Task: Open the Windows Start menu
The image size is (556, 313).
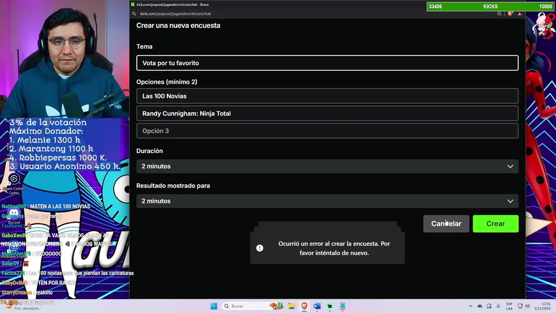Action: pos(214,306)
